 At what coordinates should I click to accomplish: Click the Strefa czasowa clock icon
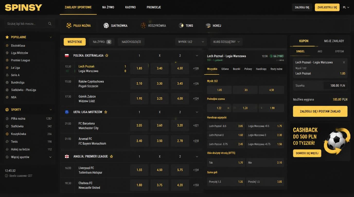[6, 176]
